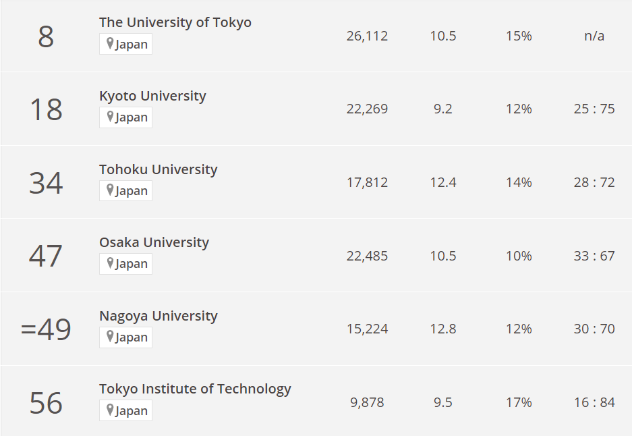Click the location pin icon under Tohoku University
The height and width of the screenshot is (436, 632).
pos(110,190)
